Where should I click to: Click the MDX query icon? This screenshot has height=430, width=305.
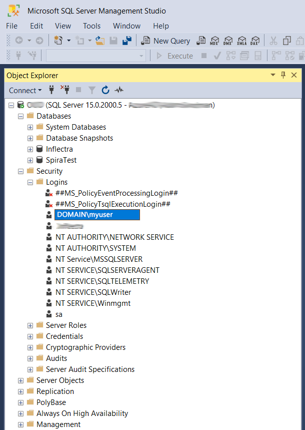(215, 41)
